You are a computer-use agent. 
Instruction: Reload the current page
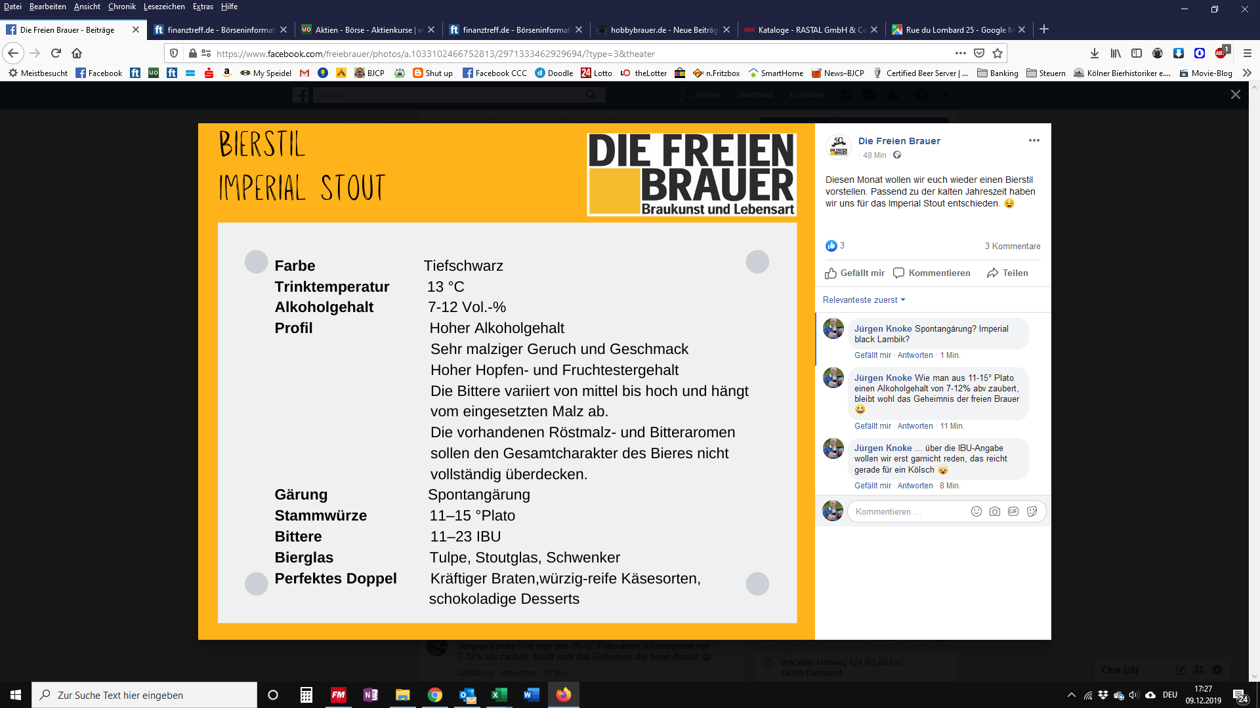[x=56, y=54]
